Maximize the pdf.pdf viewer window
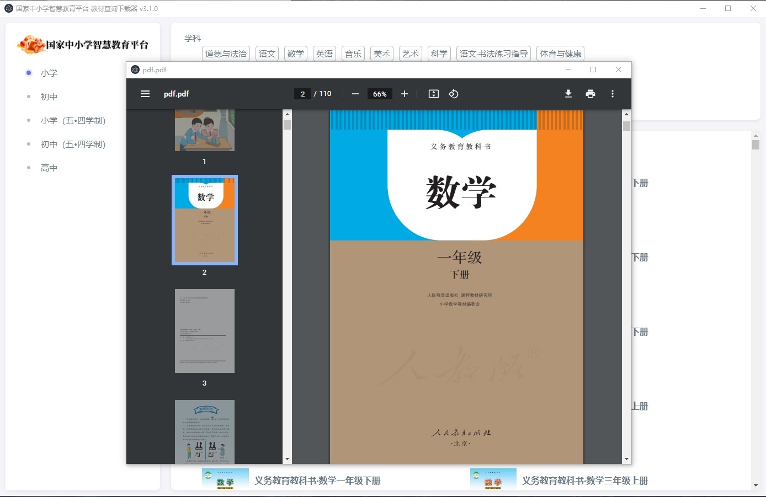This screenshot has width=766, height=497. coord(593,70)
